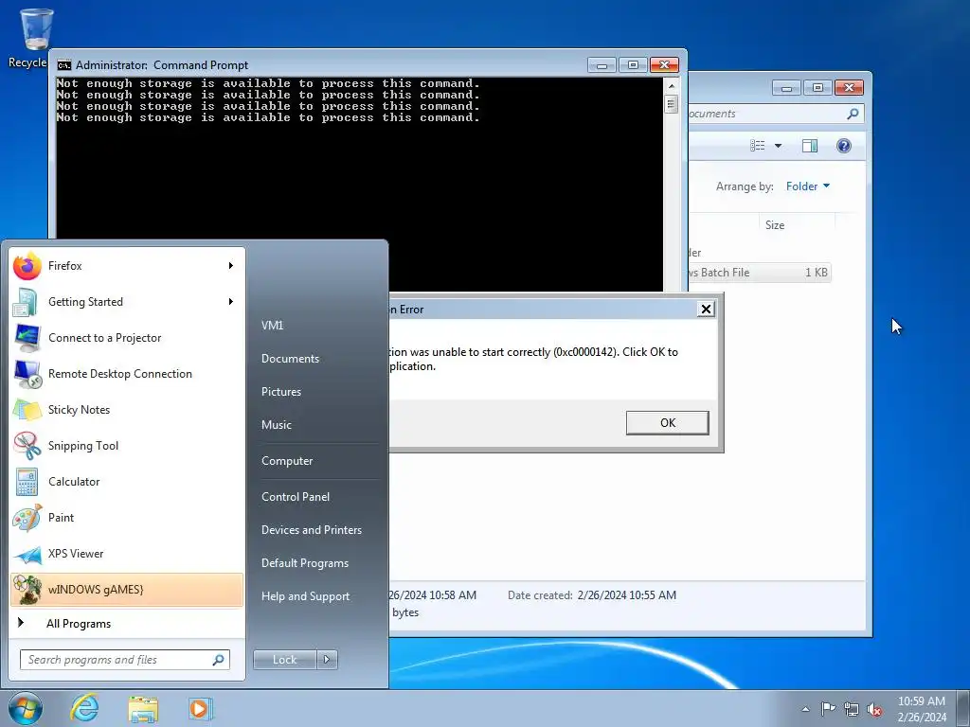The height and width of the screenshot is (727, 970).
Task: Launch the Snipping Tool
Action: pos(127,445)
